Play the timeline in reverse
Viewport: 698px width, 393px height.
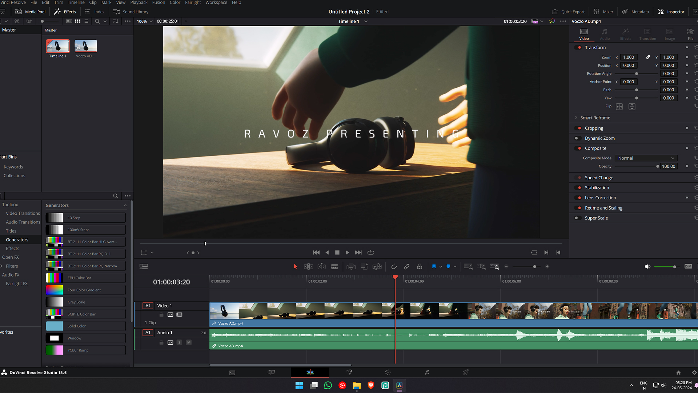(327, 253)
